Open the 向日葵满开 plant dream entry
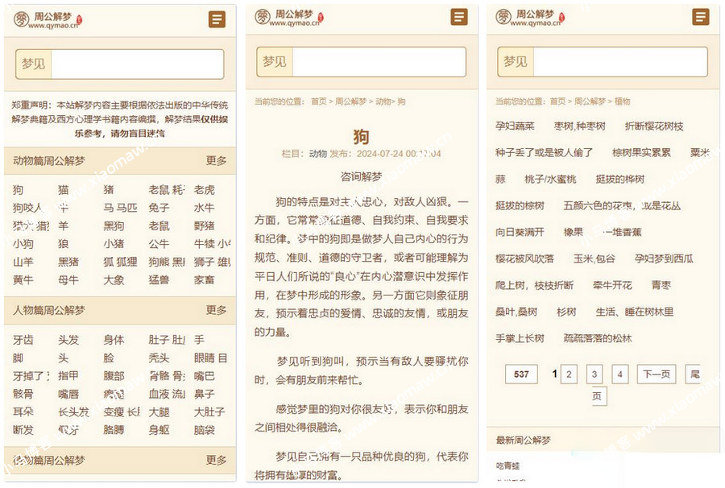This screenshot has height=488, width=725. tap(520, 232)
